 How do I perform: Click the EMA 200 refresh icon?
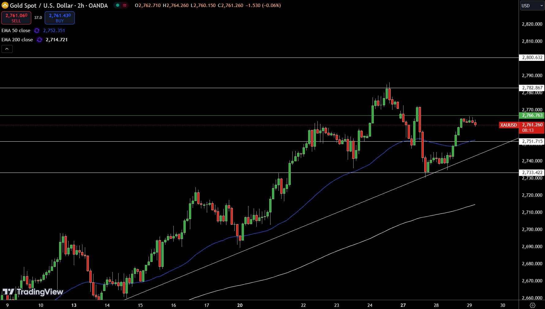[x=39, y=40]
